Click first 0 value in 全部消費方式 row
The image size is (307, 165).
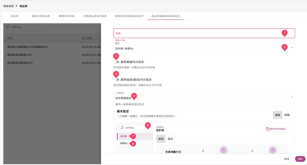[x=203, y=151]
